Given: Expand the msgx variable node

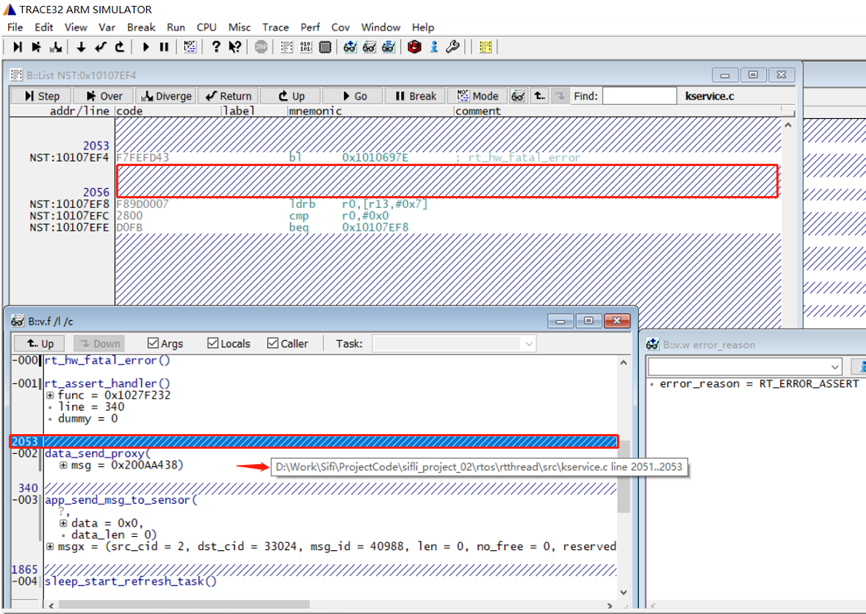Looking at the screenshot, I should click(50, 546).
